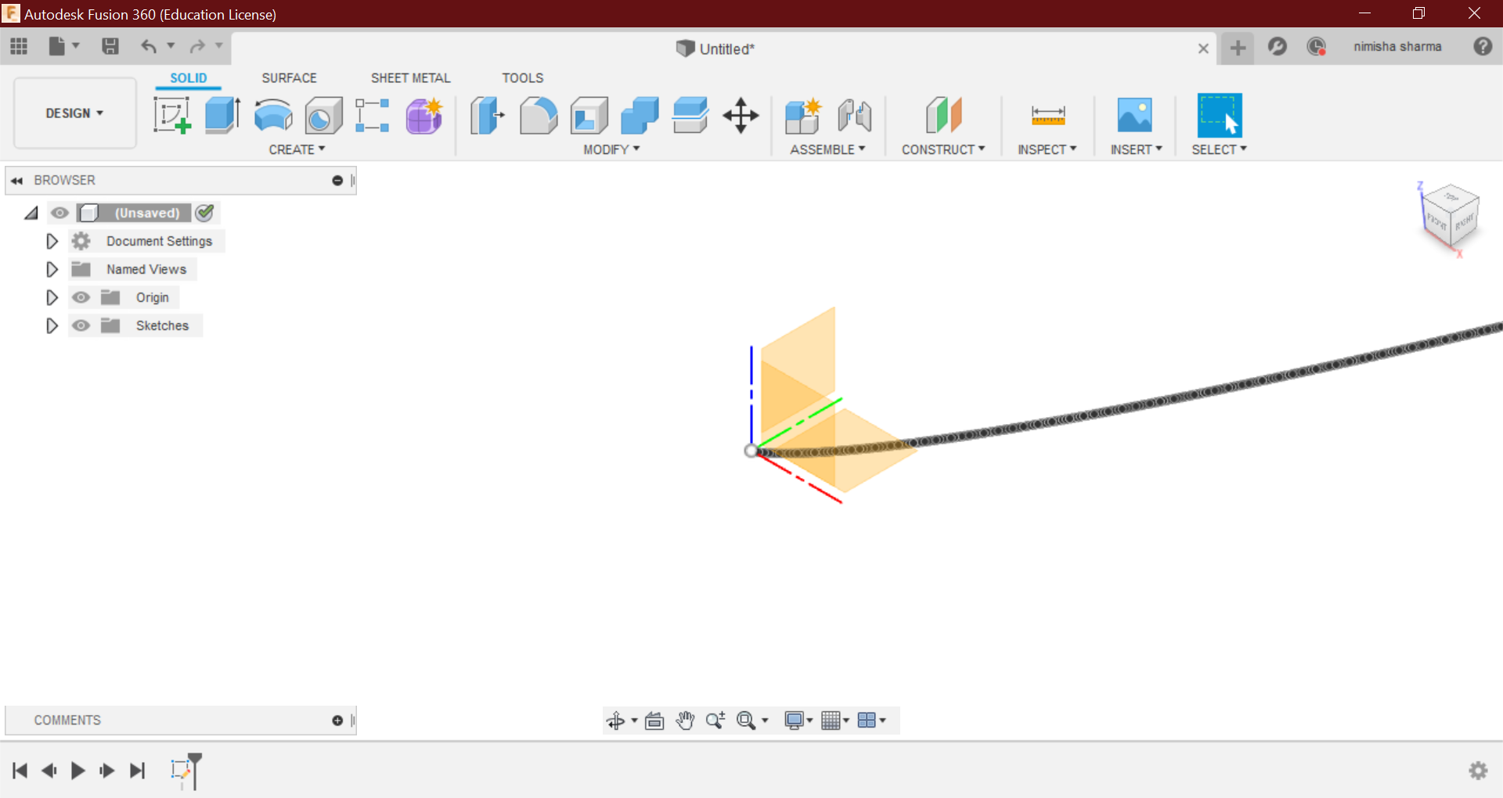
Task: Jump to timeline beginning
Action: coord(20,771)
